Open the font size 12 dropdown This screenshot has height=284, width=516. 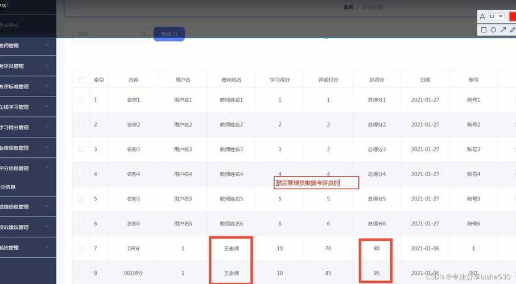[x=496, y=16]
